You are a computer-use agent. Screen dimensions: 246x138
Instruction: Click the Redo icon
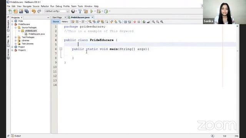coord(39,11)
